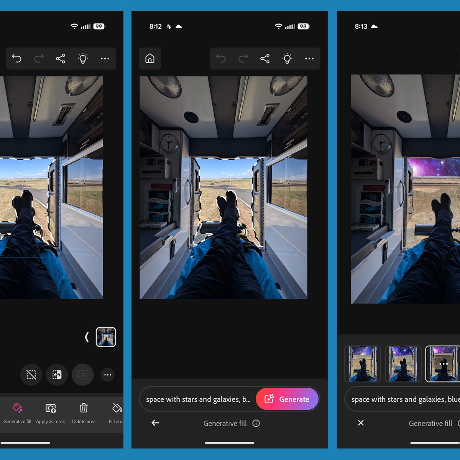The image size is (460, 460).
Task: Open the round three-dot selection options button
Action: [x=108, y=375]
